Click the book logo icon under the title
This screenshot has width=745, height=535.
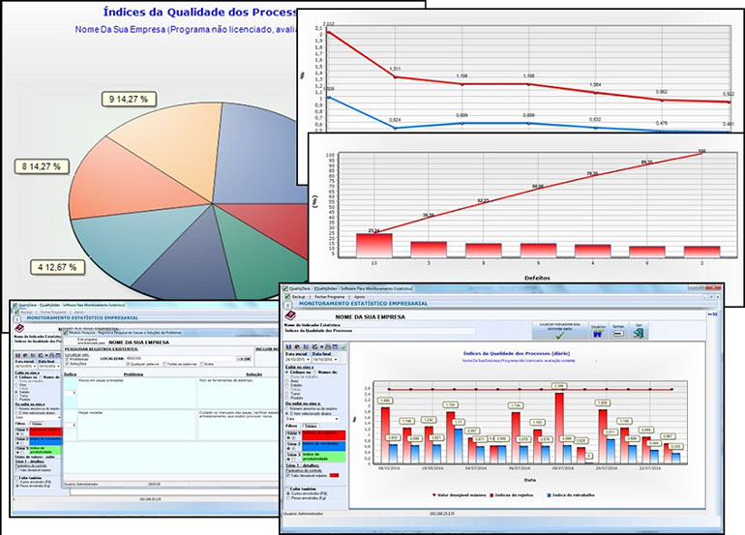click(x=294, y=316)
